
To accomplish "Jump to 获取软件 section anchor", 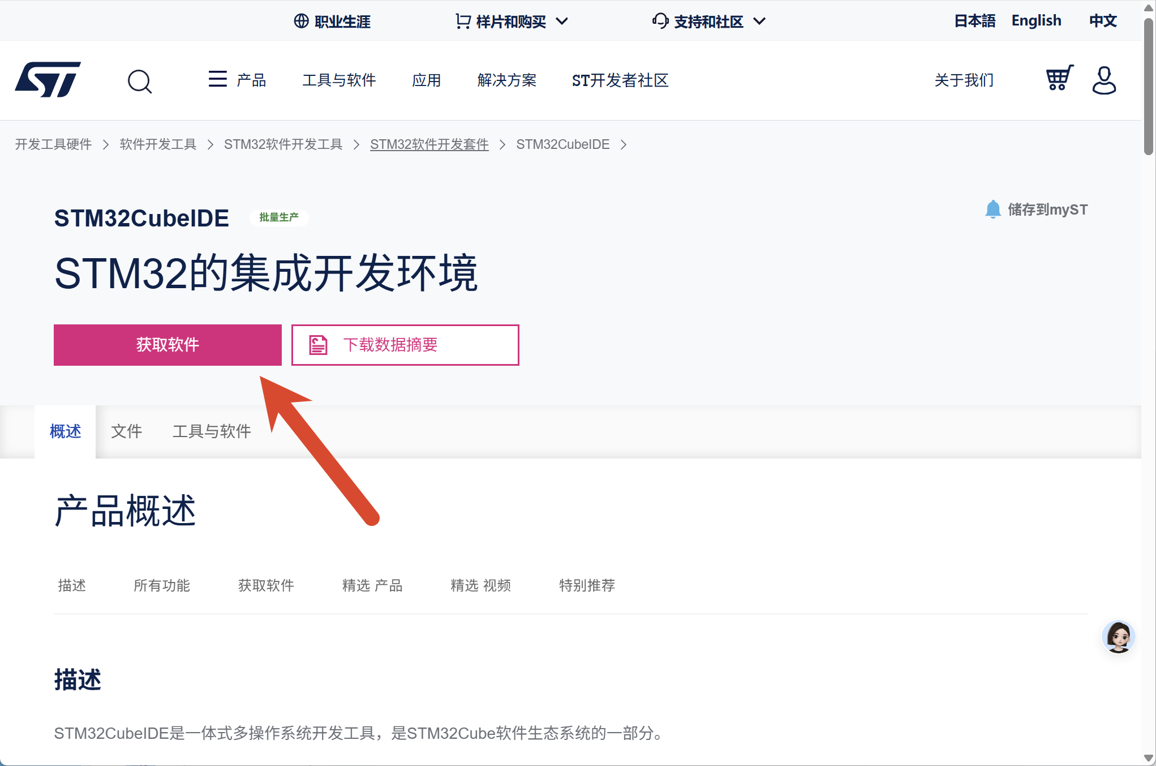I will pyautogui.click(x=266, y=585).
